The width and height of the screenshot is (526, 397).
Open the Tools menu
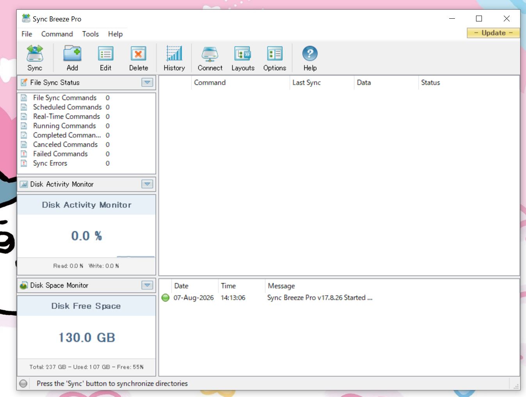click(x=91, y=34)
